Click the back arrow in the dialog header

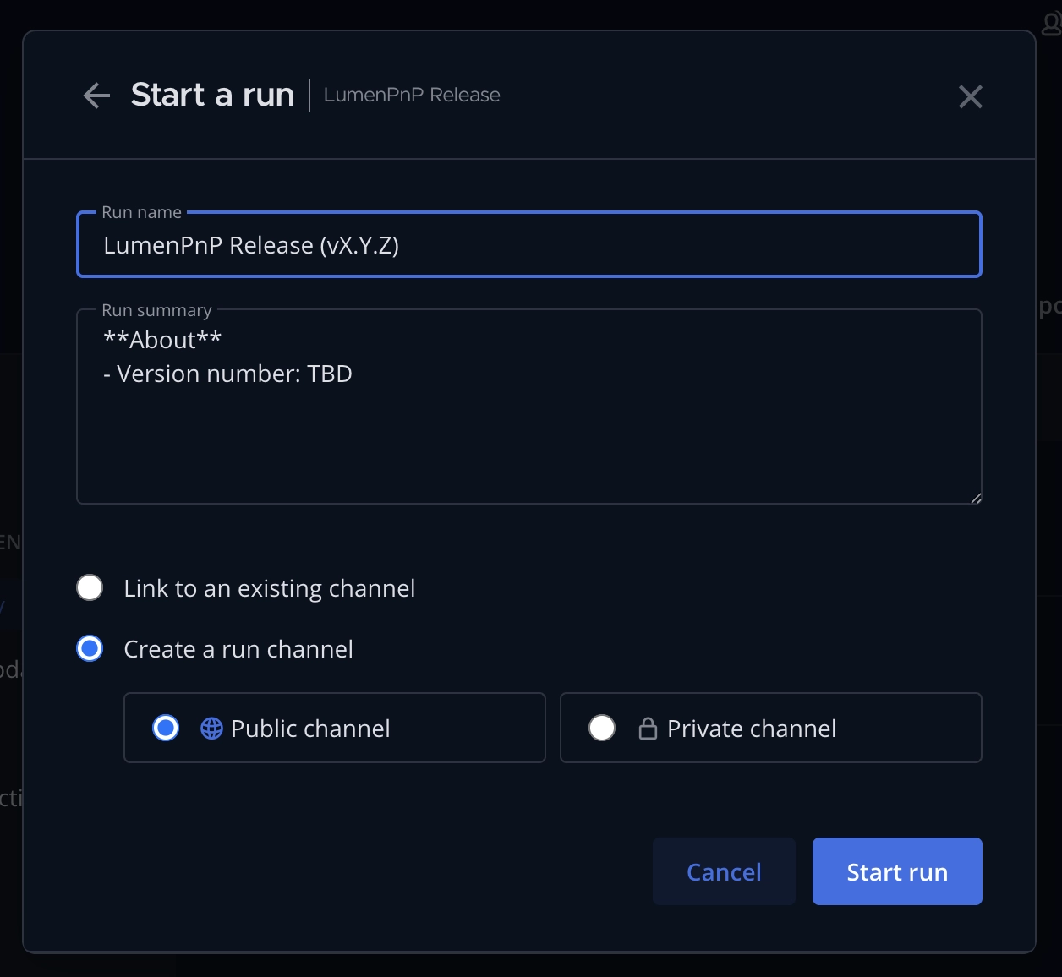97,96
